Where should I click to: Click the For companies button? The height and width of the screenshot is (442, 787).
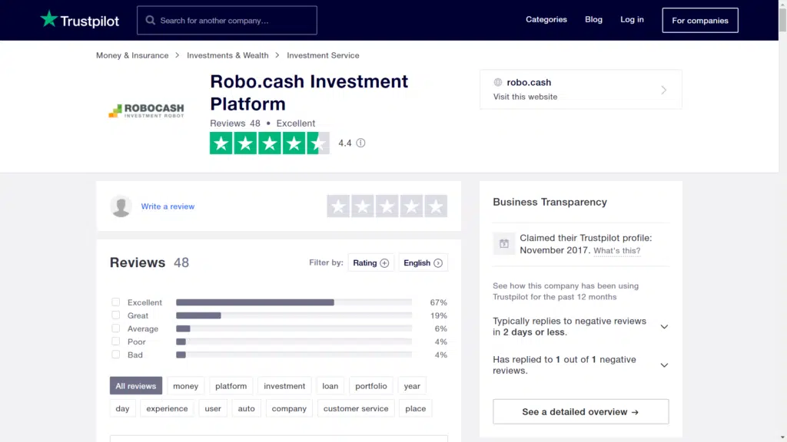point(700,21)
